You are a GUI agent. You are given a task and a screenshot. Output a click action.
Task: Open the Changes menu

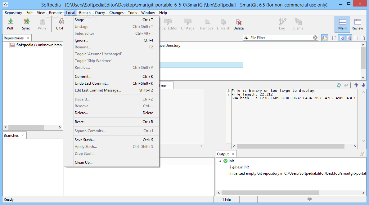tap(116, 13)
